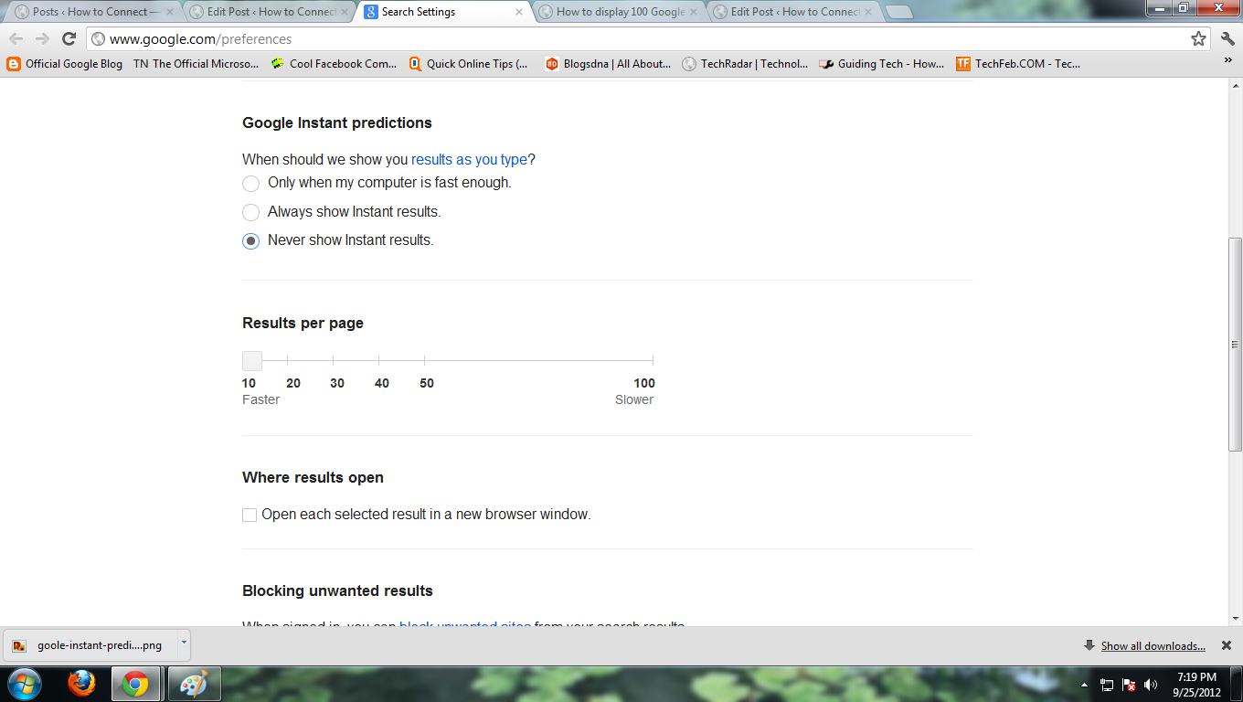Switch to the 'Posts ‹ How to Connect' tab

91,12
